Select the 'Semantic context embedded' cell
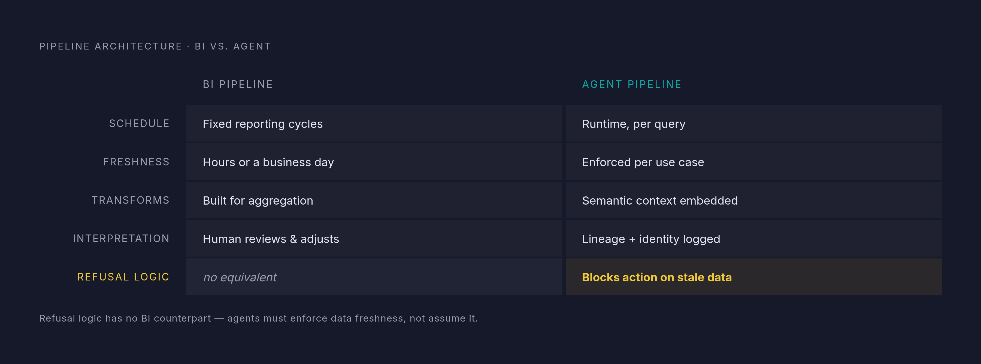Viewport: 981px width, 364px height. coord(754,200)
